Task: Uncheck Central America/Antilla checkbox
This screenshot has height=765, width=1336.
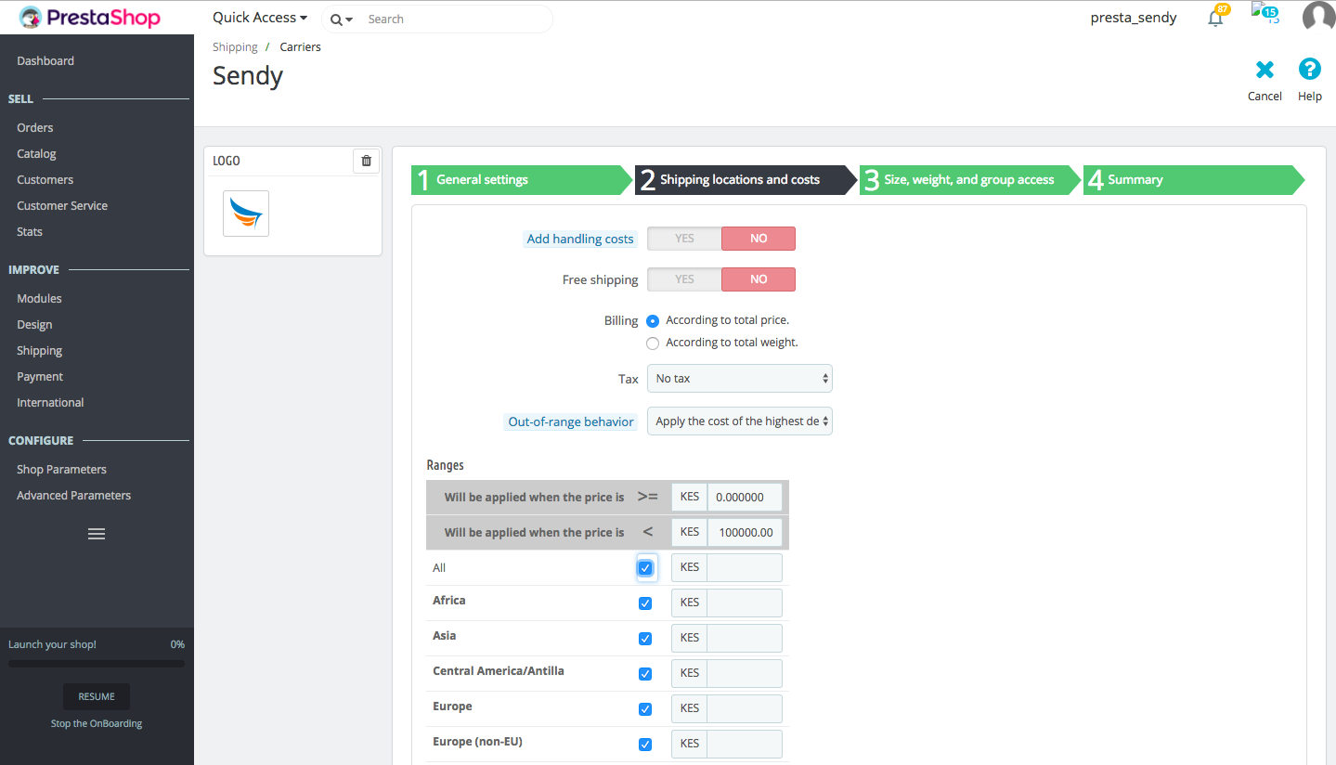Action: (x=645, y=674)
